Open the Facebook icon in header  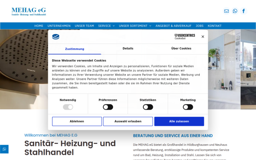click(244, 11)
